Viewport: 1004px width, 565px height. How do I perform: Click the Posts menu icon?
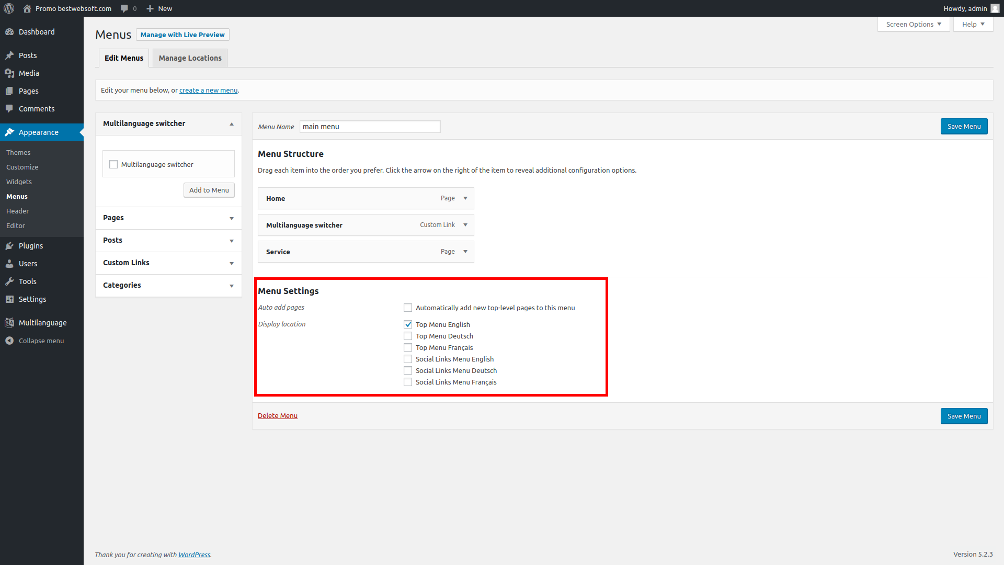click(x=10, y=55)
